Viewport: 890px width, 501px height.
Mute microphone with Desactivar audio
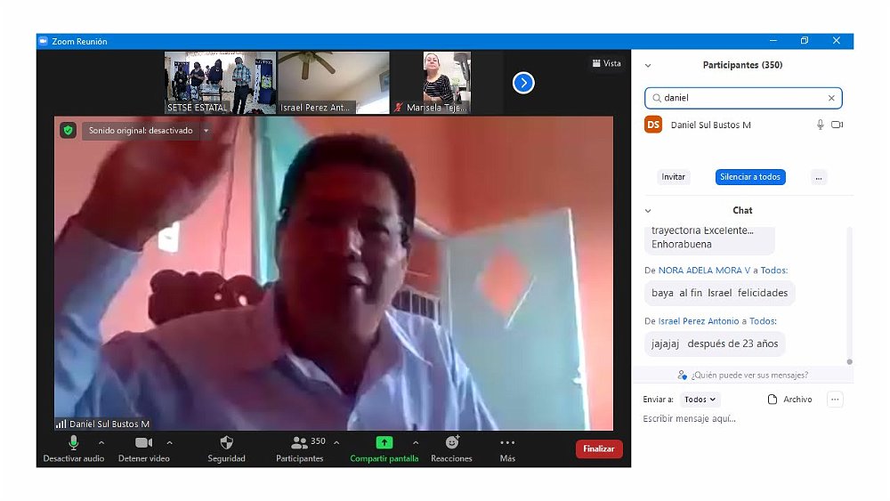click(73, 442)
